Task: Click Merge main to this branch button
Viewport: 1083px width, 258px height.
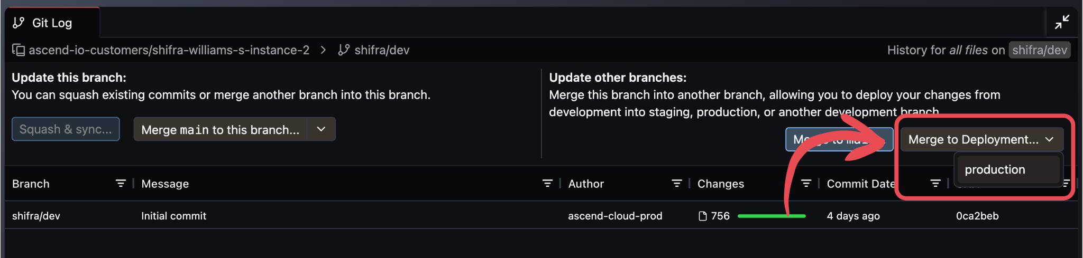Action: pos(220,129)
